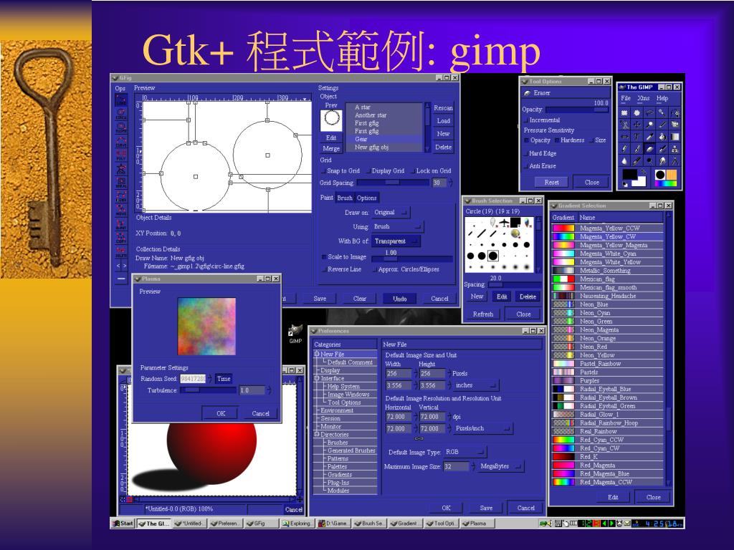734x550 pixels.
Task: Adjust the Opacity slider in Tool Options
Action: (577, 110)
